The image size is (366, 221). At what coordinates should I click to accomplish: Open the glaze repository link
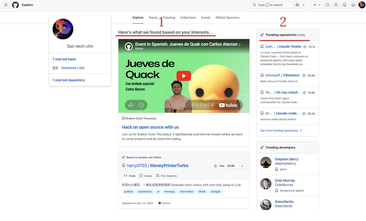pos(283,169)
